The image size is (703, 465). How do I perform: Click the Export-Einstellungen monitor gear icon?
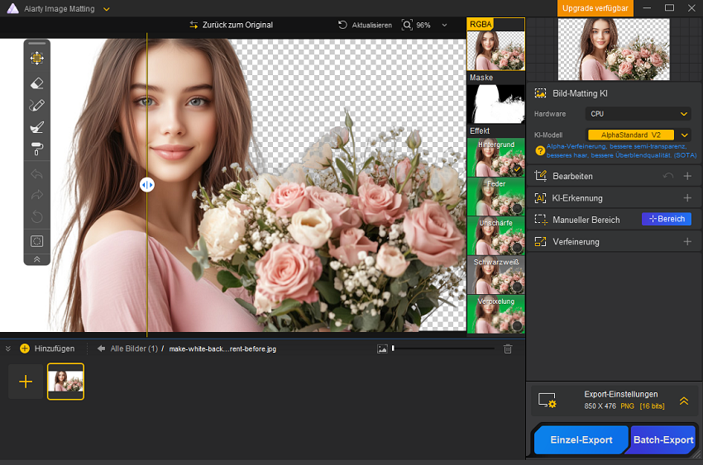[x=548, y=400]
